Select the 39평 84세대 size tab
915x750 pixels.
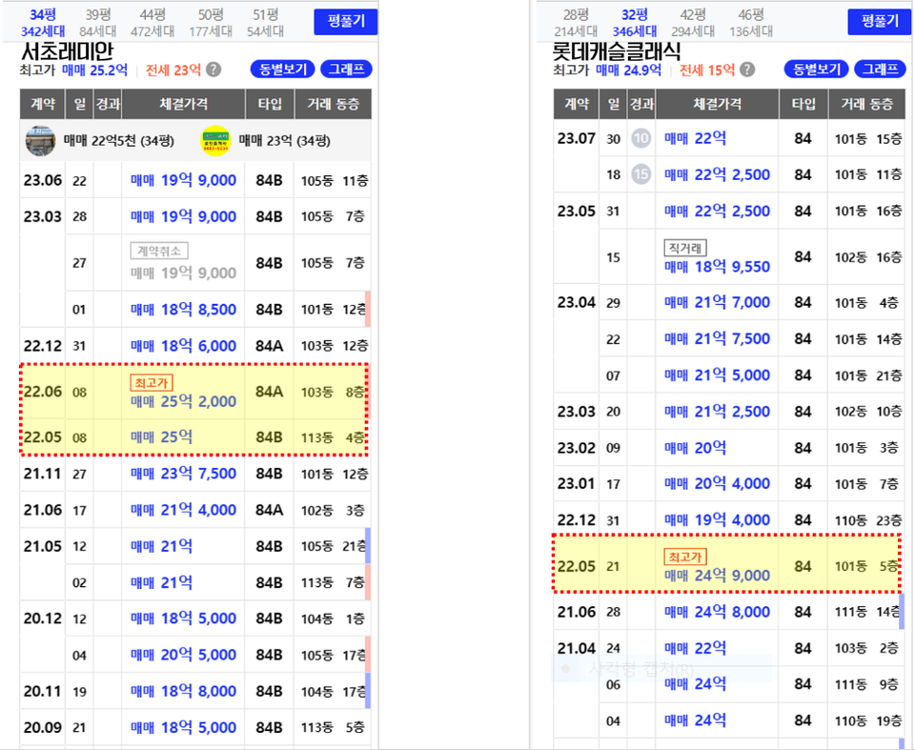point(100,23)
